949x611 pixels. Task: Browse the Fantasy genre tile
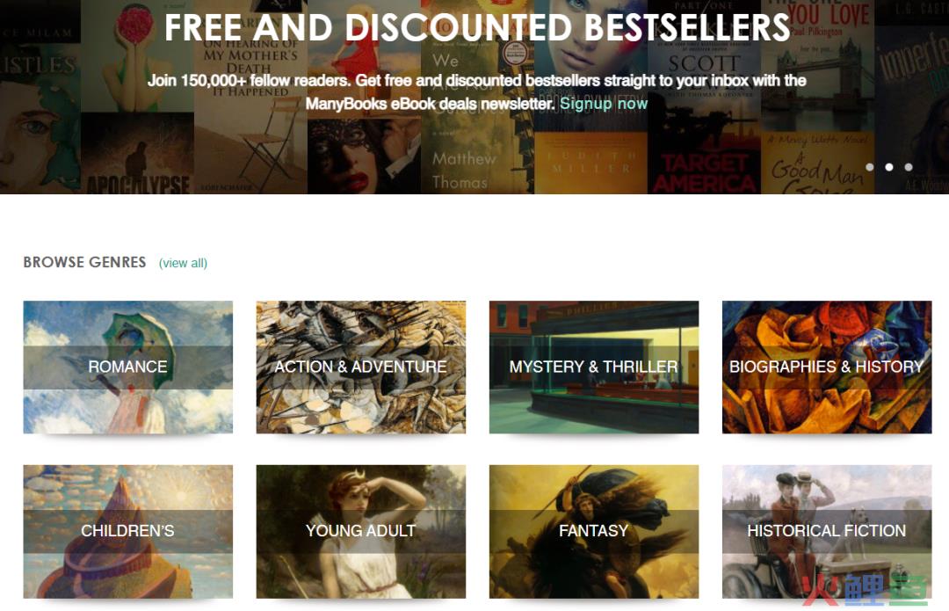coord(594,532)
